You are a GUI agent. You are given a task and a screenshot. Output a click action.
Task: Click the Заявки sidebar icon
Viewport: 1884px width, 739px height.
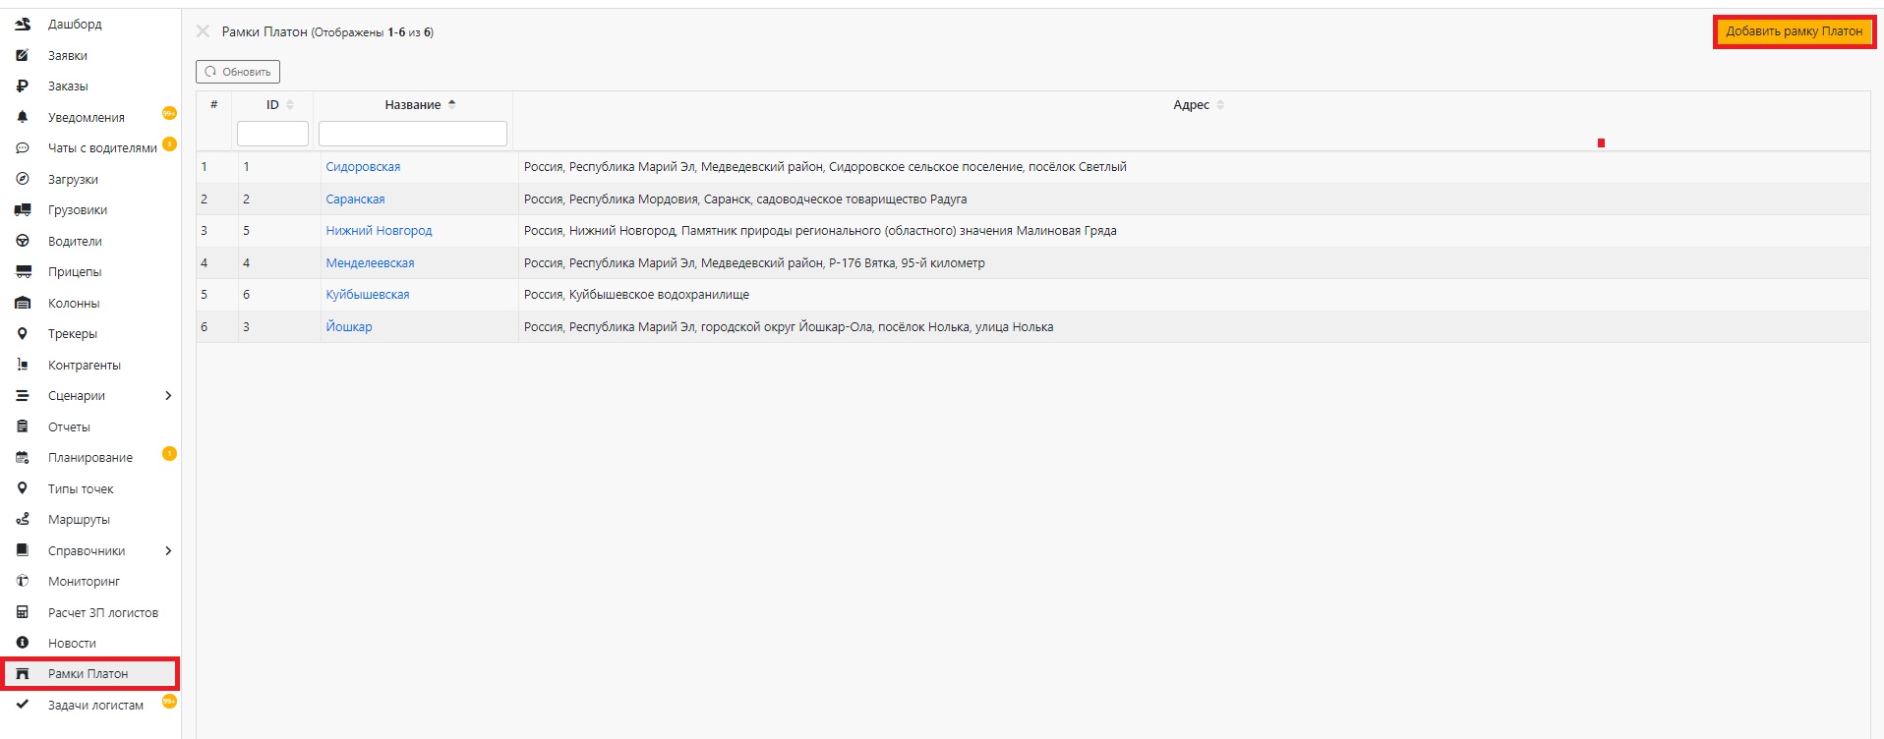tap(23, 55)
